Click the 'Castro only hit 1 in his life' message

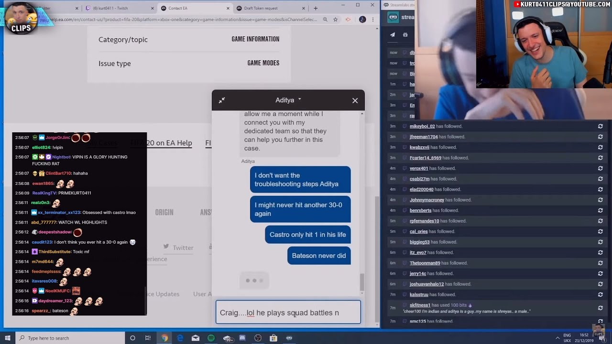pos(308,235)
